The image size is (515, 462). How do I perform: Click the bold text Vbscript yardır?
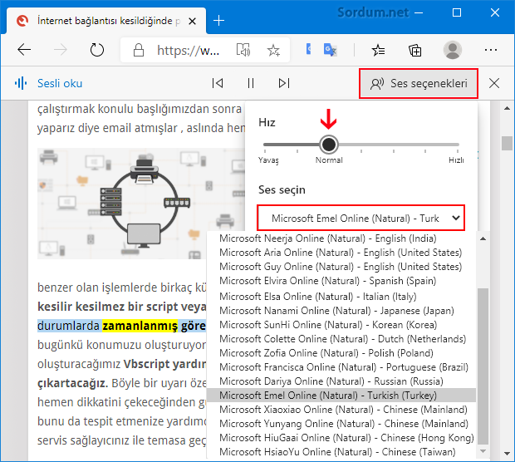tap(164, 364)
